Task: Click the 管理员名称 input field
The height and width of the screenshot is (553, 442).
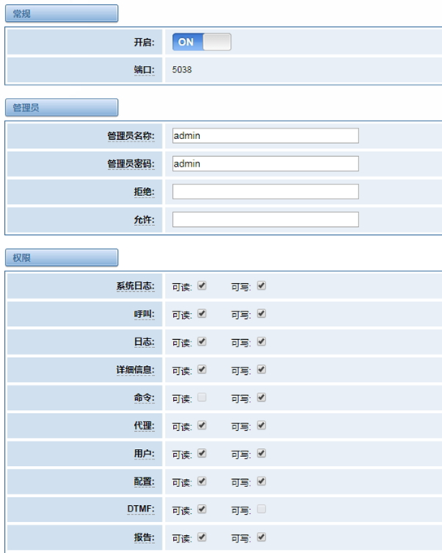Action: [266, 136]
